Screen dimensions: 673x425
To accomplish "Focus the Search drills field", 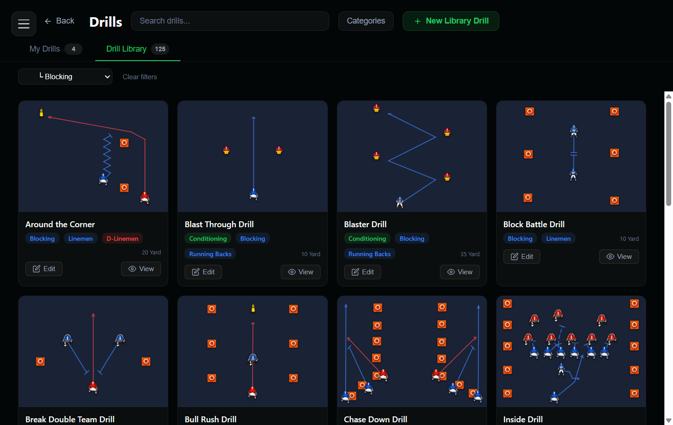I will 230,21.
